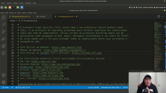
Task: Follow the www.digicert.com link
Action: tap(48, 73)
